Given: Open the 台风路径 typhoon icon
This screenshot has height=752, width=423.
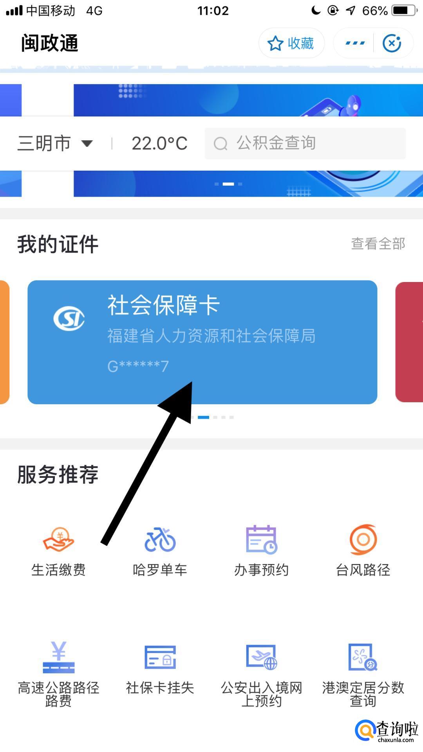Looking at the screenshot, I should pyautogui.click(x=363, y=540).
